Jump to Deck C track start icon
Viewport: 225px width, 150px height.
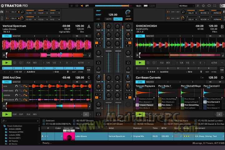click(4, 106)
